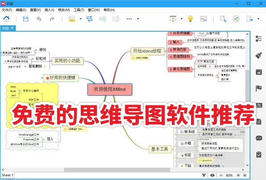The image size is (266, 180).
Task: Open the 修改(M) menu
Action: 64,10
